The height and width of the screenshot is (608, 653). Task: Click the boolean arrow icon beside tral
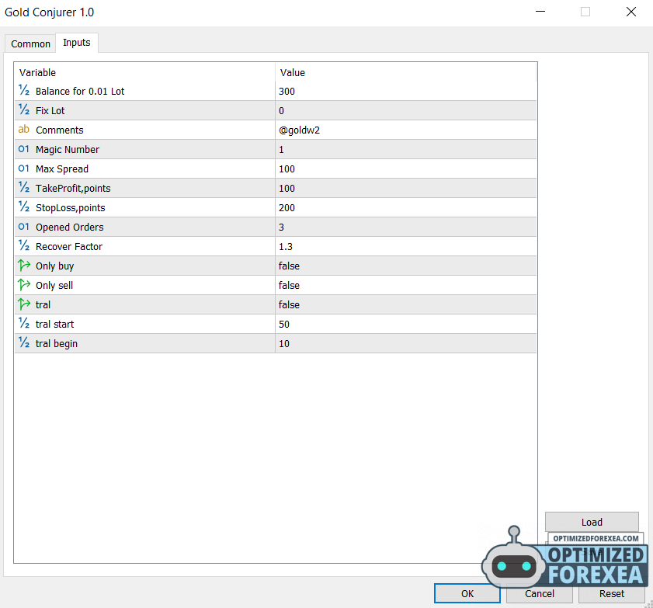click(24, 304)
